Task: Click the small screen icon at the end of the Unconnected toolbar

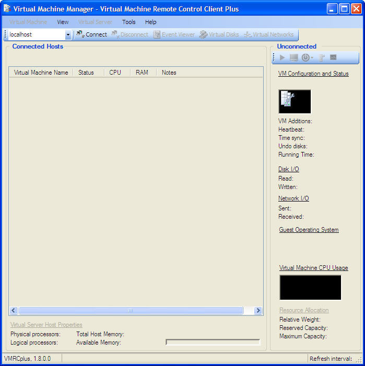Action: tap(333, 57)
